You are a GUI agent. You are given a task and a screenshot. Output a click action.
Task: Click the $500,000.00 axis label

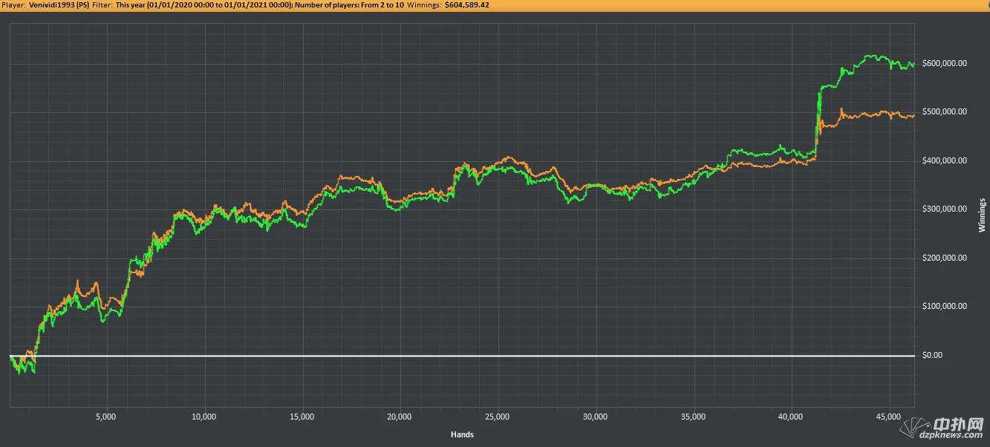tap(944, 112)
